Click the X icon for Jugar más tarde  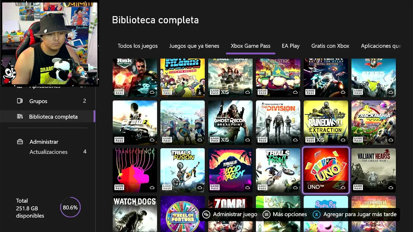(x=317, y=214)
